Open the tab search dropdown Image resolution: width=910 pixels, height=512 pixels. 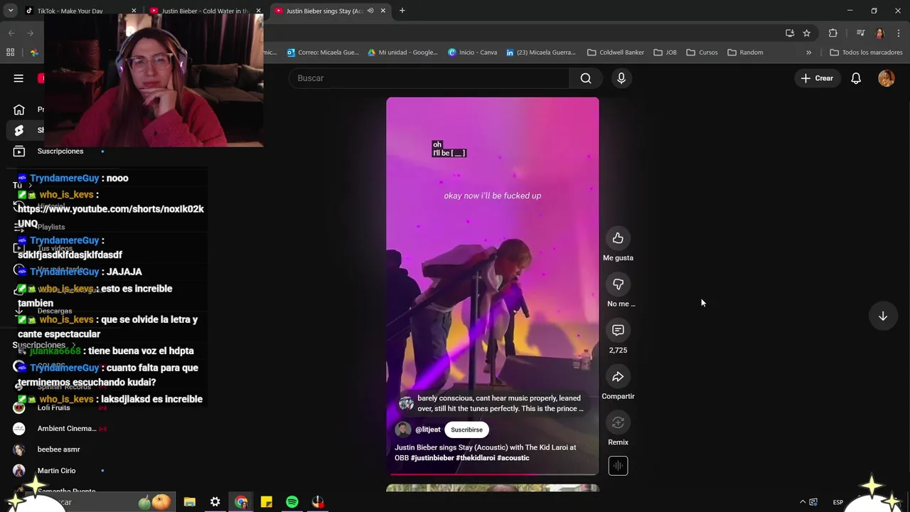[10, 11]
